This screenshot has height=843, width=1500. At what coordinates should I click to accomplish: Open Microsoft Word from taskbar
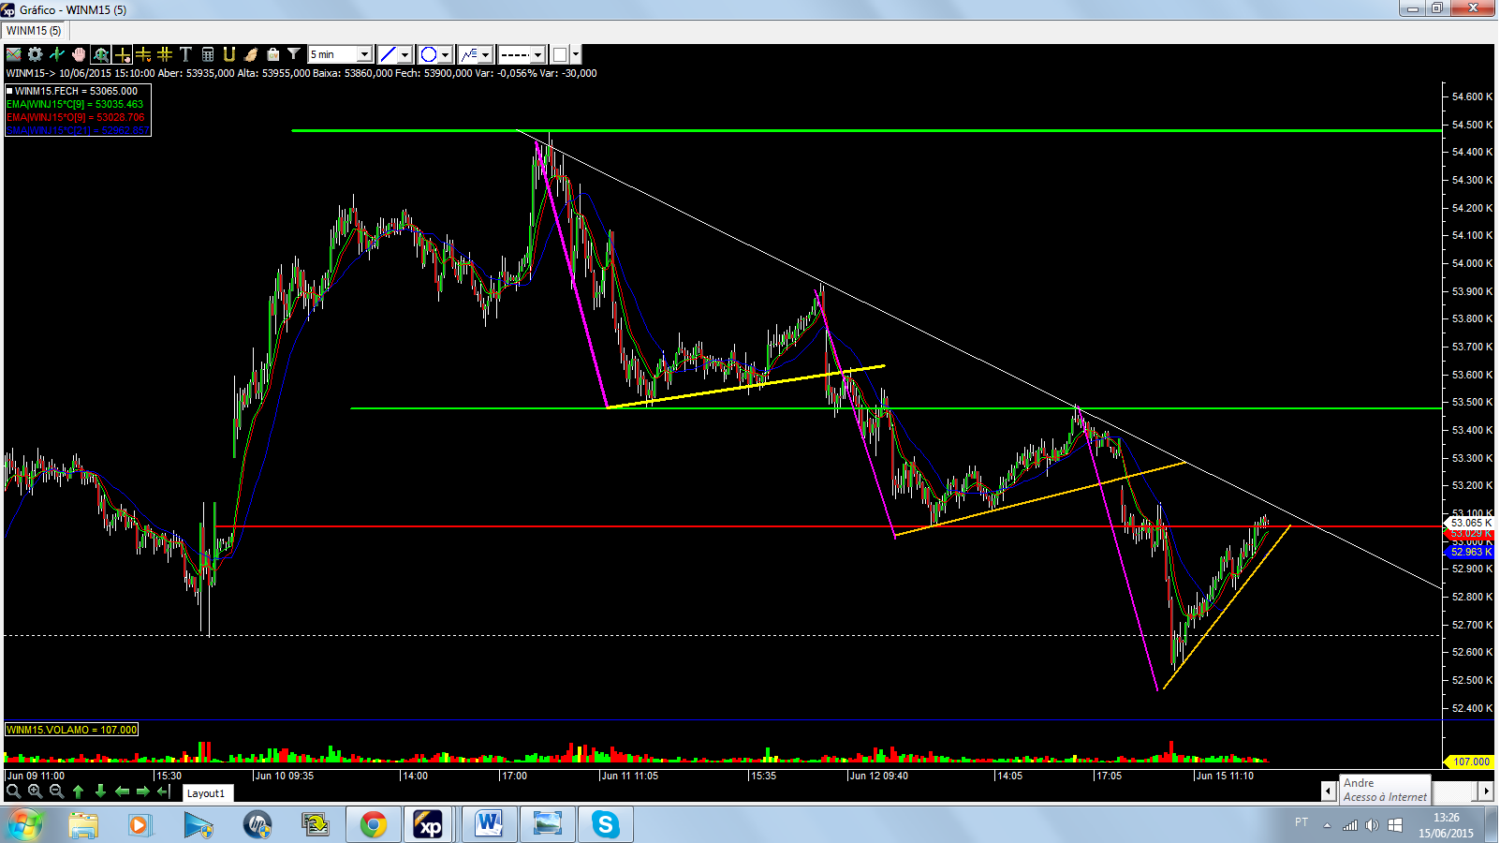(x=489, y=825)
